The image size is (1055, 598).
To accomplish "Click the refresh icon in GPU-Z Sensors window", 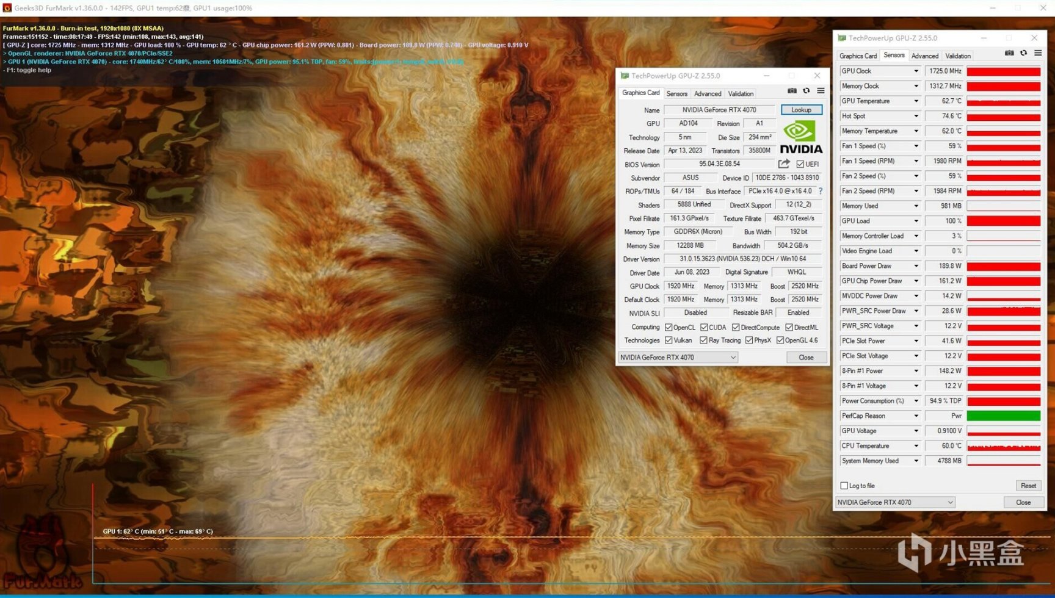I will (x=1024, y=53).
